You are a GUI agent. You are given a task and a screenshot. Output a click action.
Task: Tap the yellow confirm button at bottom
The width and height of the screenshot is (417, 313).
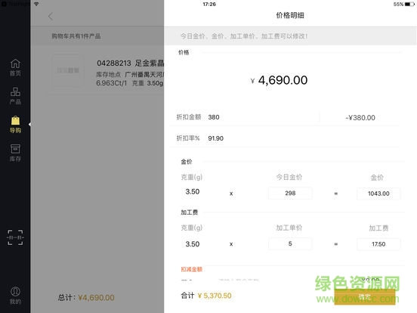(365, 297)
